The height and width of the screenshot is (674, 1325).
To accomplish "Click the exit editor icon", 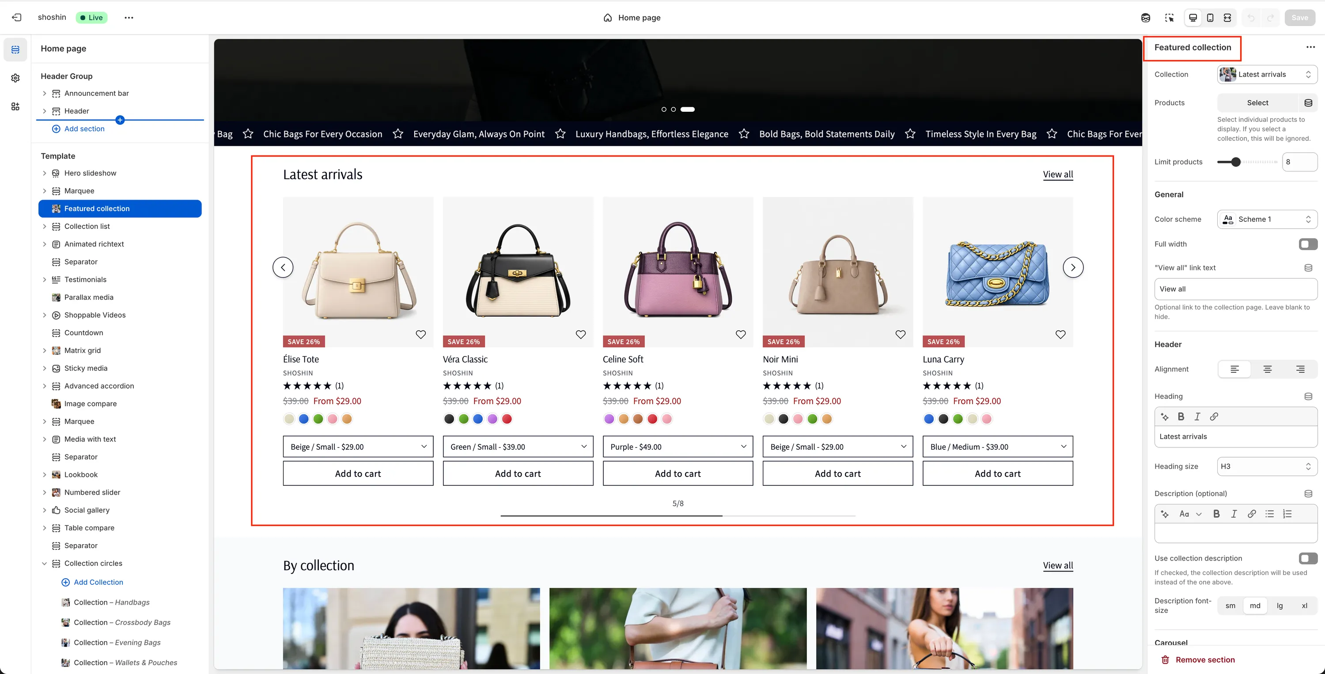I will click(x=16, y=18).
